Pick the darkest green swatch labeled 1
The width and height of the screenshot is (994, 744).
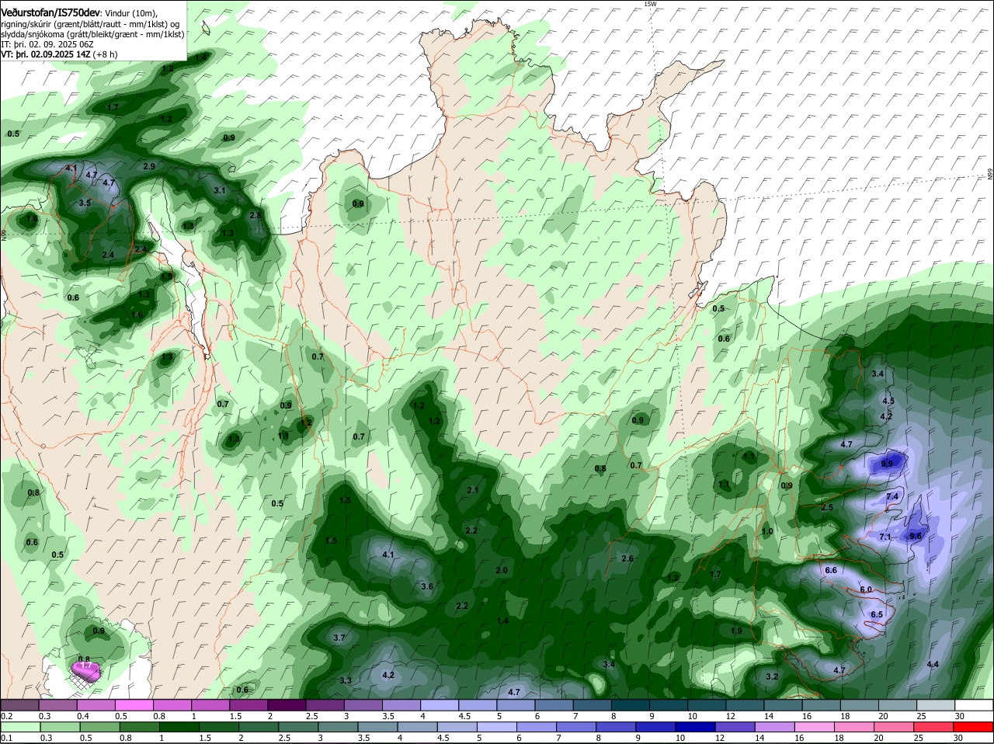179,727
